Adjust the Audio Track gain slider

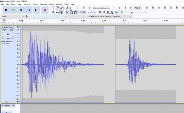[x=8, y=34]
